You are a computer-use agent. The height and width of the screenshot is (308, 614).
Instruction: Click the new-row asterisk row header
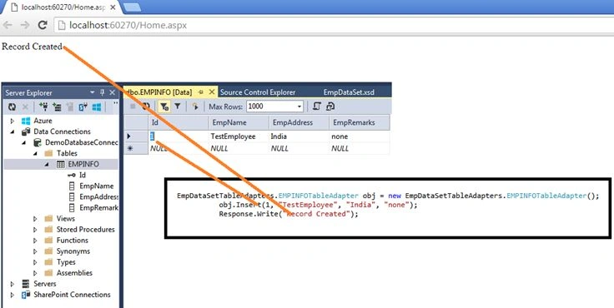(136, 148)
